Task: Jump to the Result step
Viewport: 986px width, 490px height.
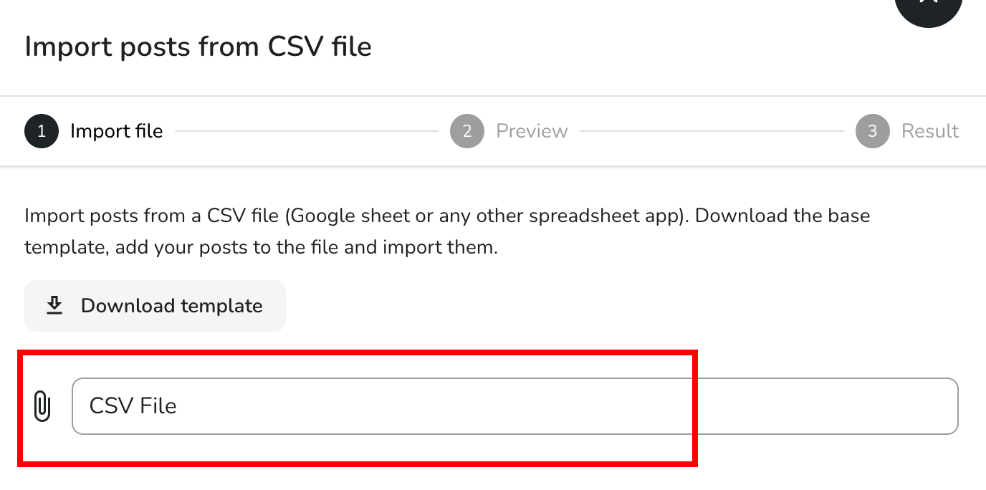Action: 929,131
